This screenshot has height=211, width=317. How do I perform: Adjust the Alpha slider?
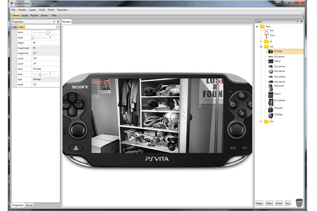47,32
